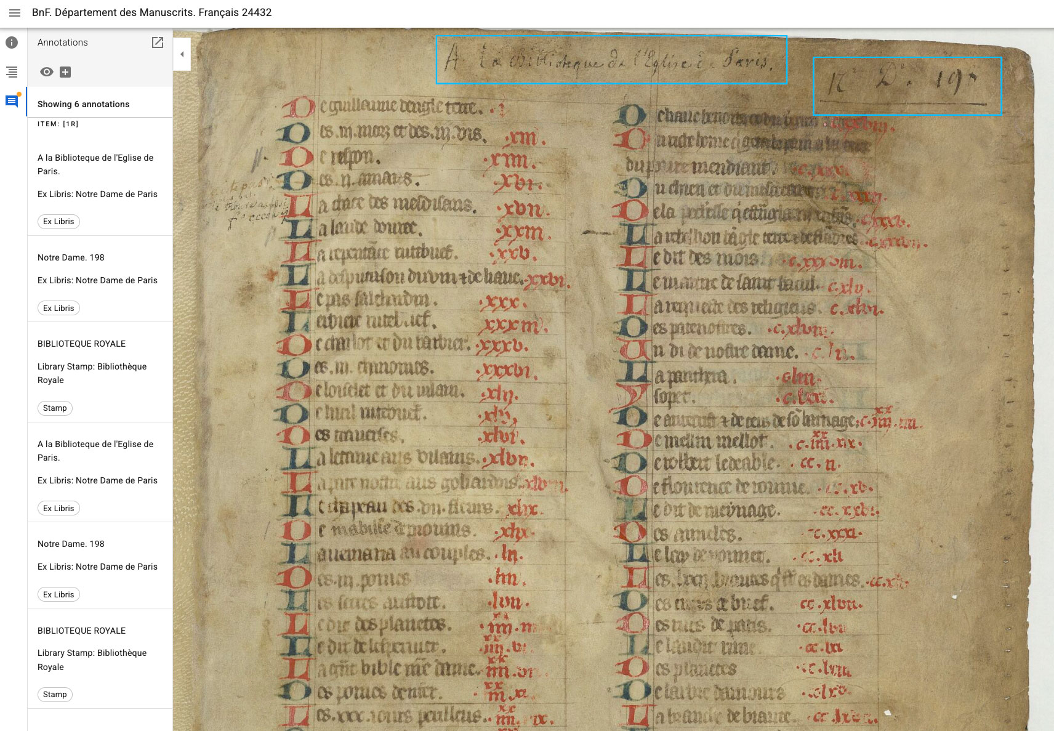
Task: Open the index panel in the left sidebar
Action: 10,72
